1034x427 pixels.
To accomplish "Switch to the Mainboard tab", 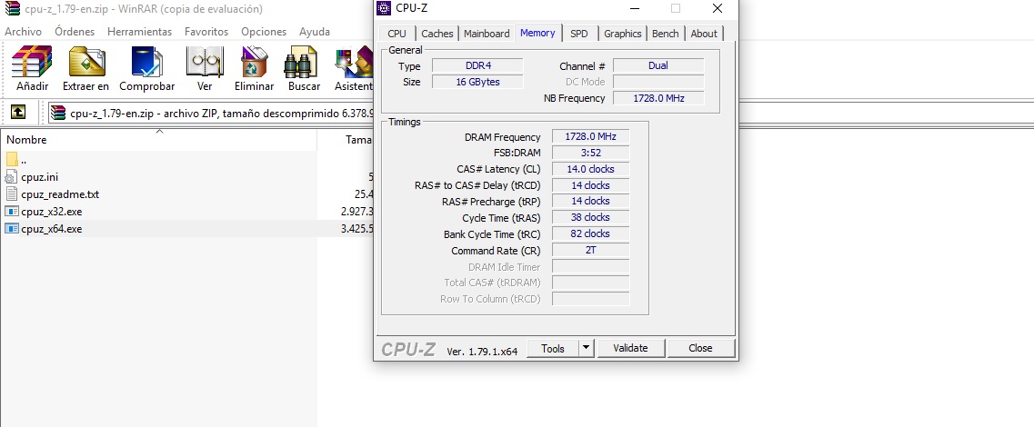I will (487, 34).
